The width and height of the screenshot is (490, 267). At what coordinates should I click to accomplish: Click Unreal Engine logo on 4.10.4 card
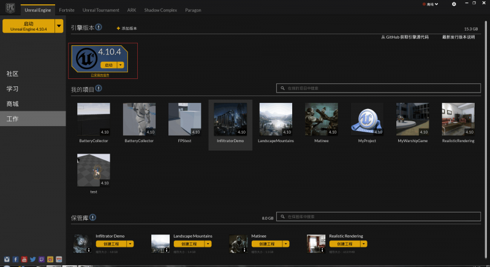click(86, 58)
